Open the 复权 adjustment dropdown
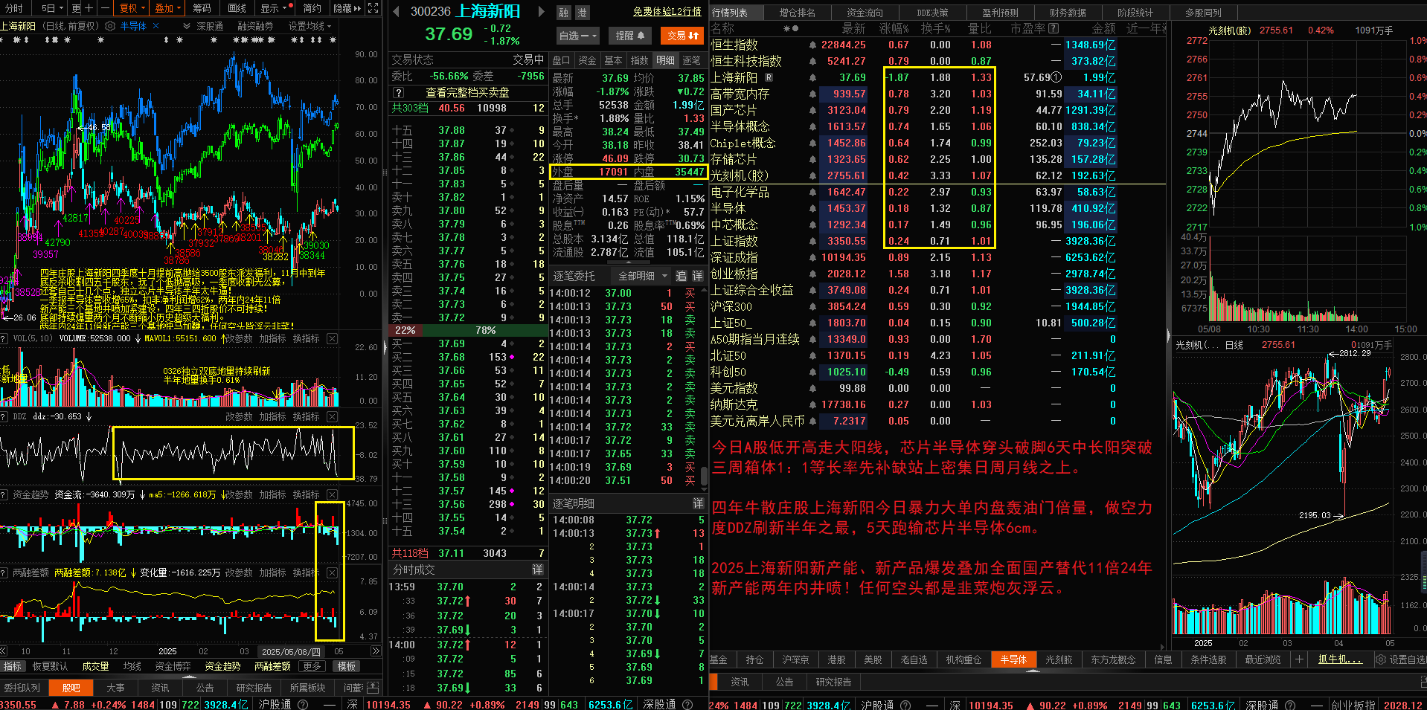Image resolution: width=1427 pixels, height=710 pixels. pos(132,8)
